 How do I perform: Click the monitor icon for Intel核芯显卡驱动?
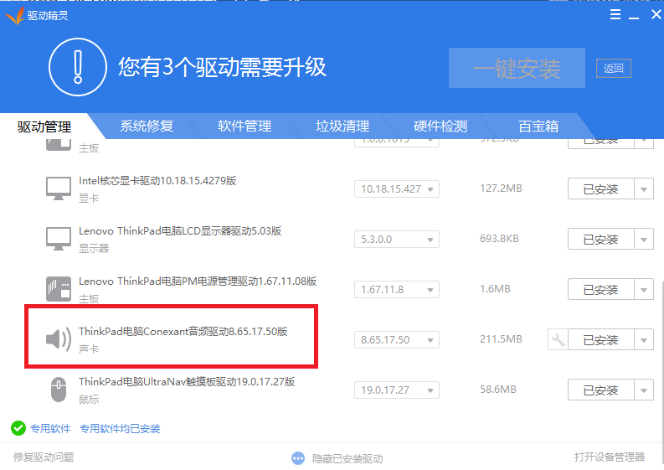click(59, 189)
